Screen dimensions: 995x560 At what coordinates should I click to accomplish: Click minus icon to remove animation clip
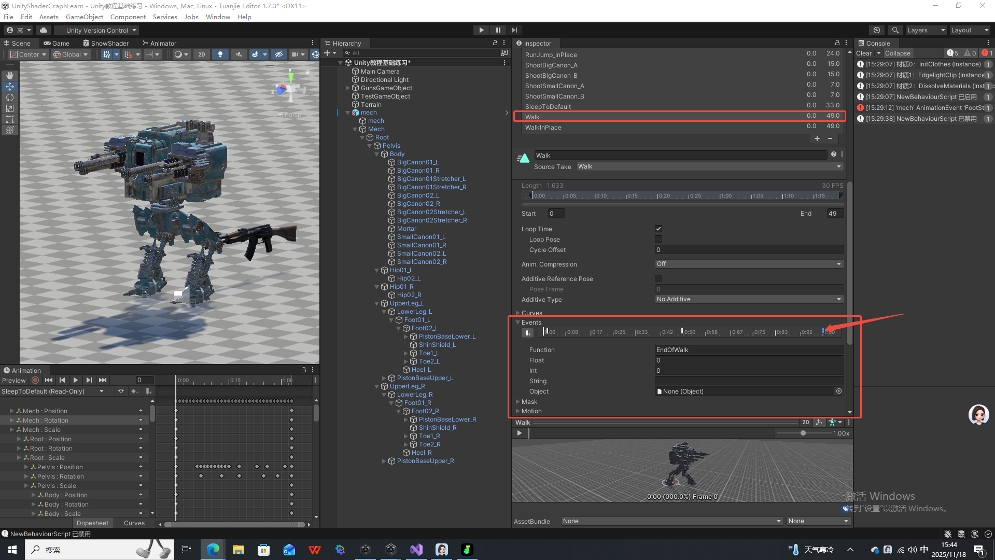[830, 138]
